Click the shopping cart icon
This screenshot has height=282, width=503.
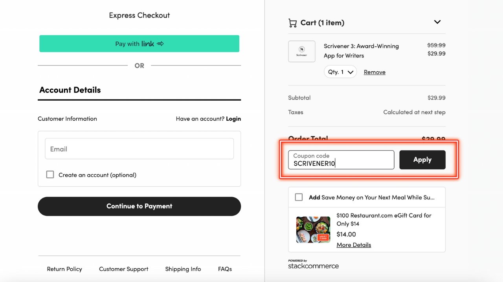(292, 23)
